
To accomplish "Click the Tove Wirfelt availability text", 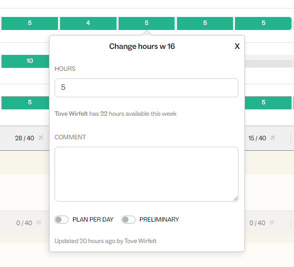I will pyautogui.click(x=115, y=114).
